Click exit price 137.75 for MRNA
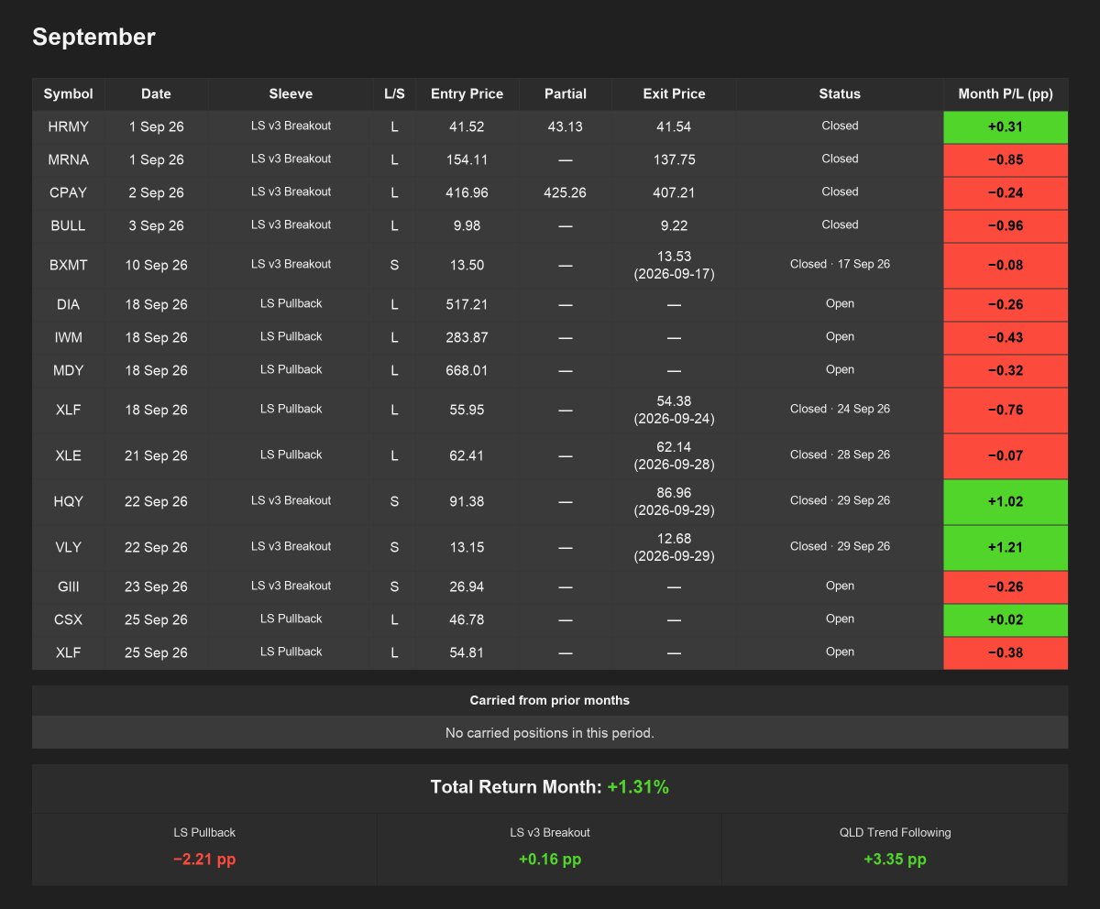This screenshot has width=1100, height=909. pos(674,159)
